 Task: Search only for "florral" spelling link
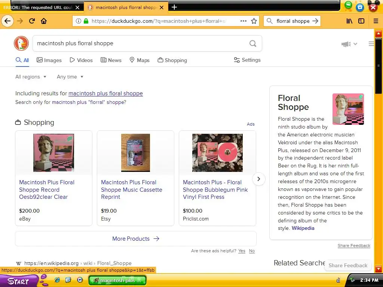point(89,102)
